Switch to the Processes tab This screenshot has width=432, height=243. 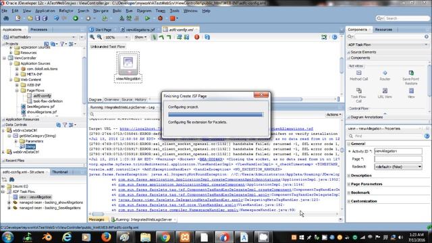click(x=39, y=30)
